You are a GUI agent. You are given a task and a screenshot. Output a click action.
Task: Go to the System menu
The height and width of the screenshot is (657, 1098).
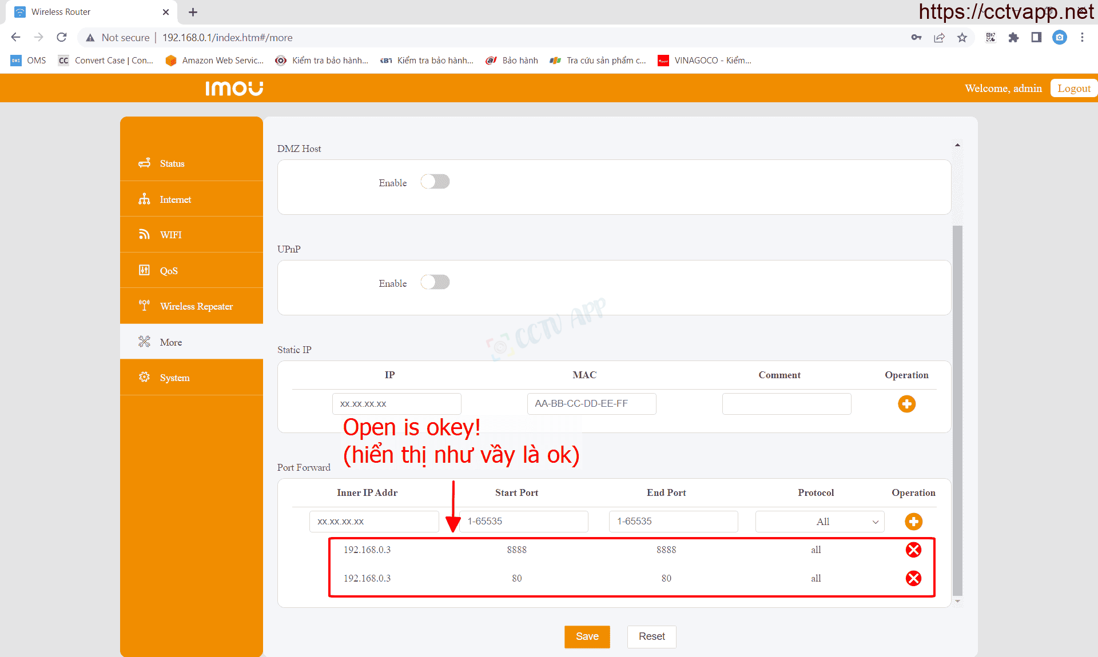(x=174, y=378)
